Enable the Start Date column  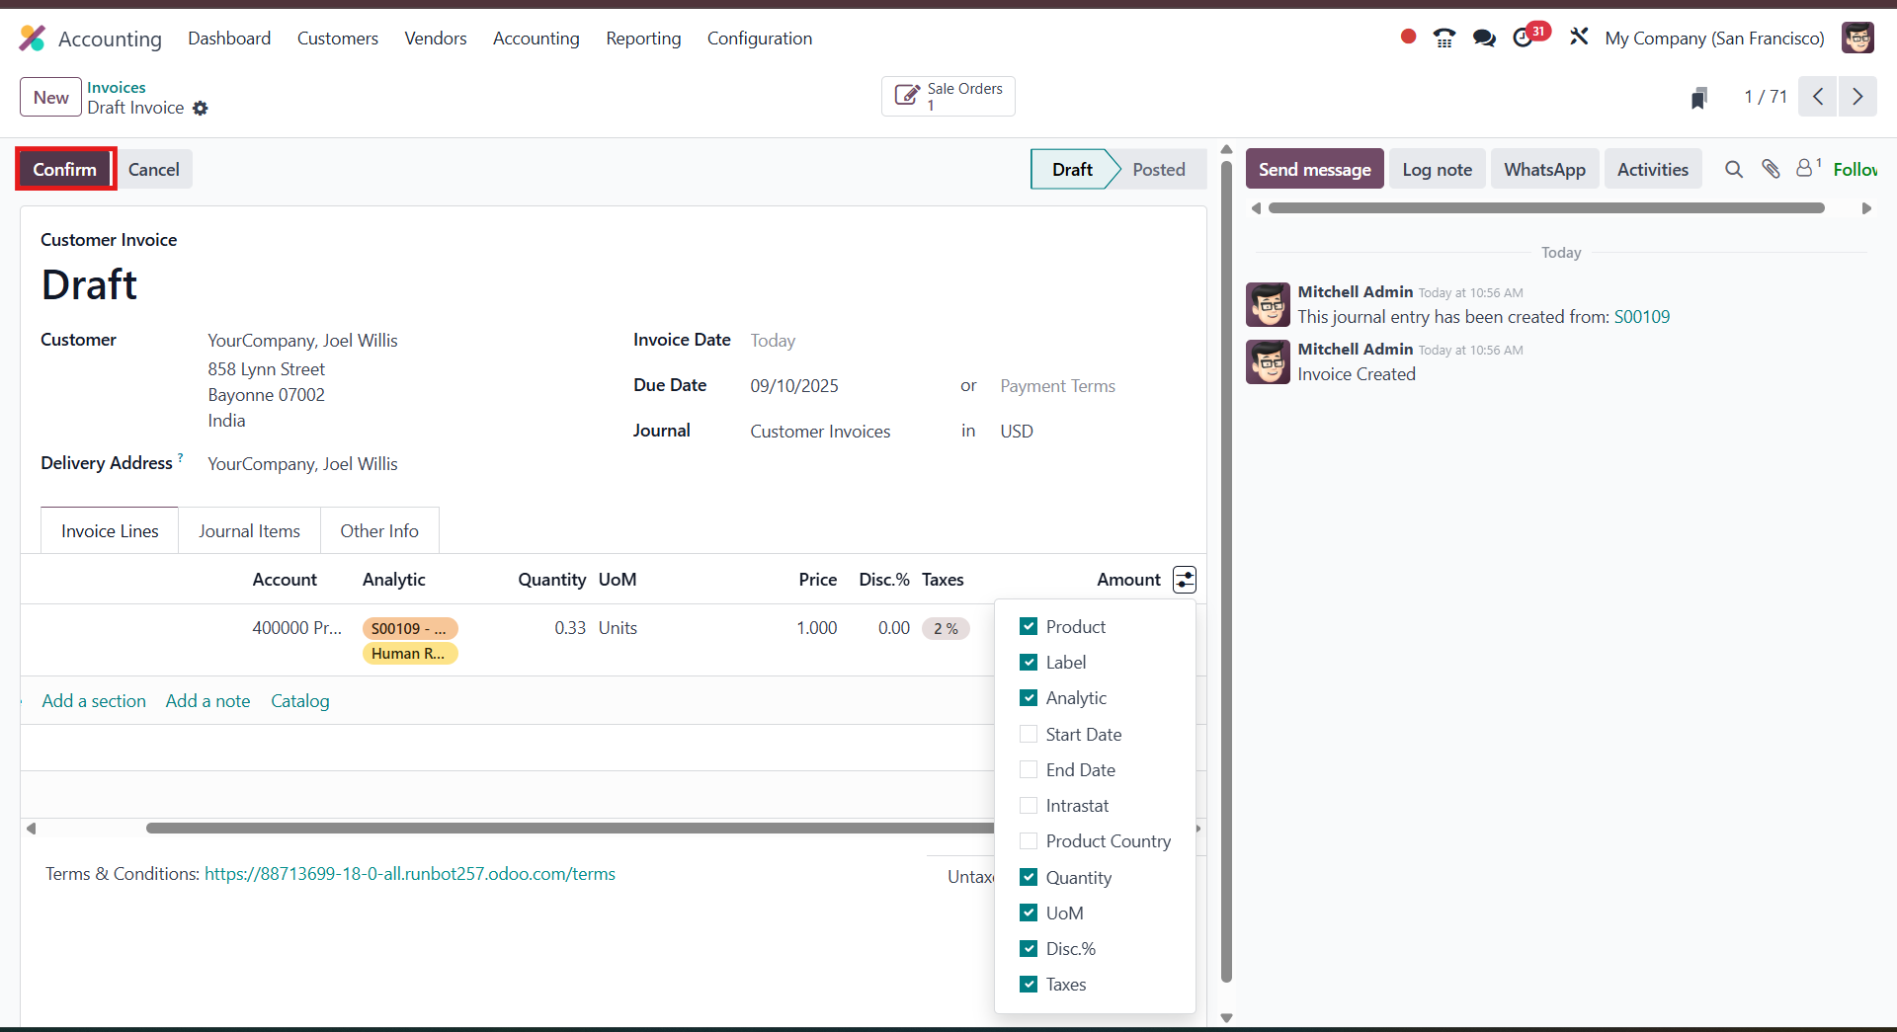point(1030,734)
